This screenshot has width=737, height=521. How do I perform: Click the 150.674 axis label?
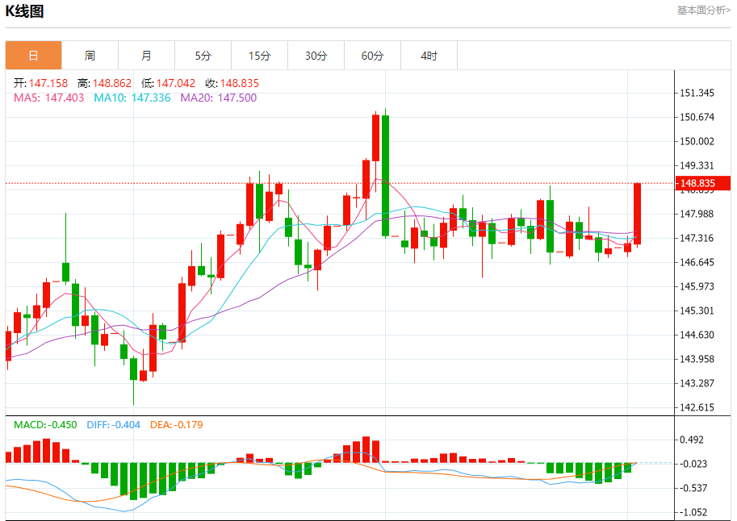tap(697, 117)
